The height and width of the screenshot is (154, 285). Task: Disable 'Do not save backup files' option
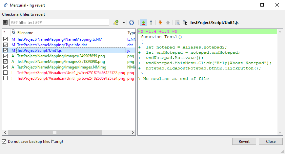[x=4, y=142]
